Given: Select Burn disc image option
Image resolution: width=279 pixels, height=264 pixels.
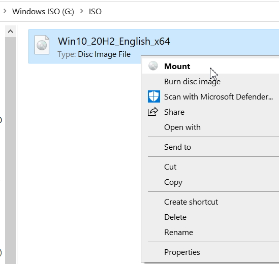Looking at the screenshot, I should (210, 82).
